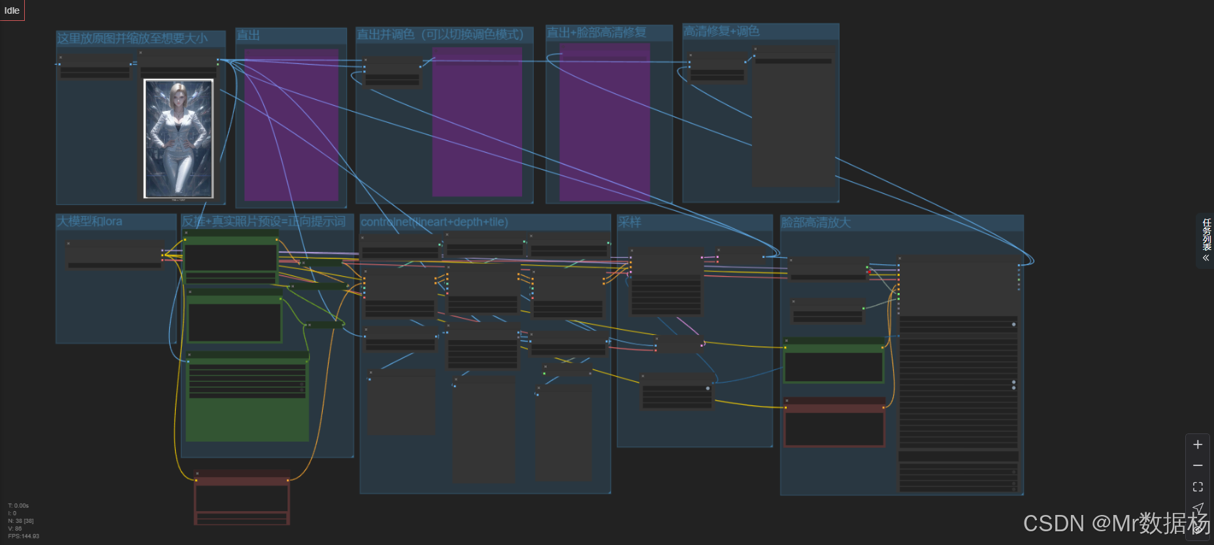Screen dimensions: 1214x545
Task: Toggle the switch in the lowest 采样 node
Action: pyautogui.click(x=708, y=388)
